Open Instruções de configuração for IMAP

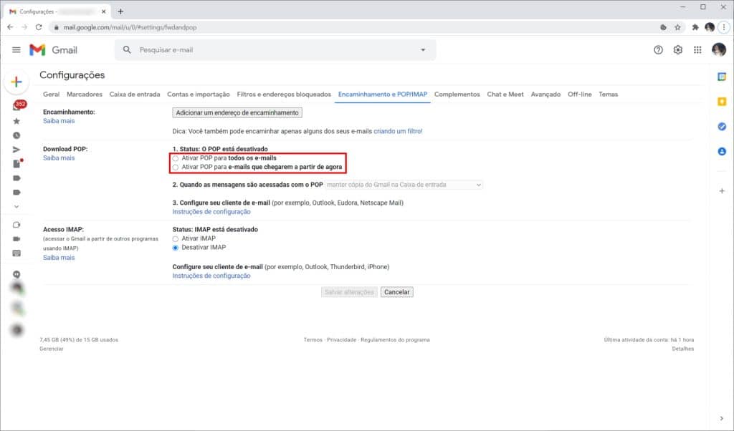click(212, 276)
